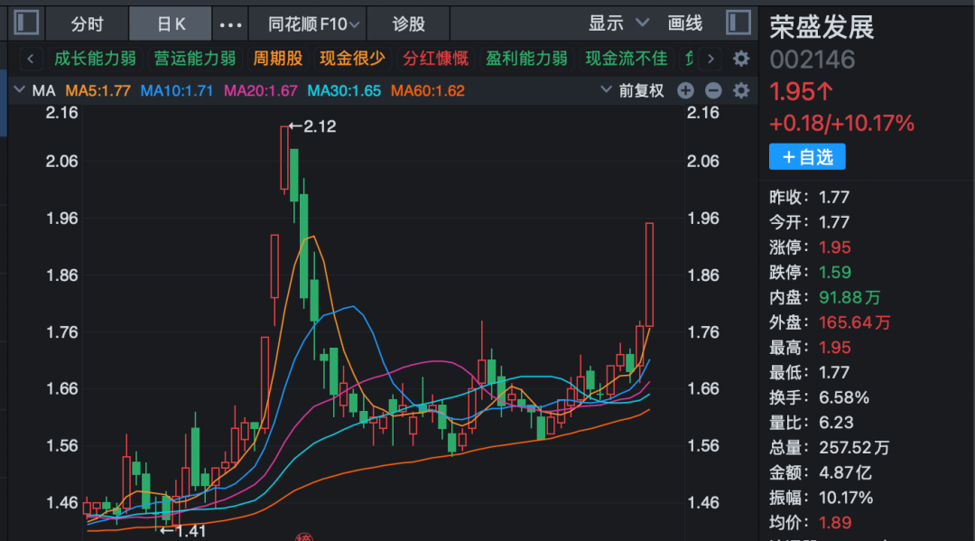Zoom in chart with plus icon
The image size is (975, 541).
685,90
